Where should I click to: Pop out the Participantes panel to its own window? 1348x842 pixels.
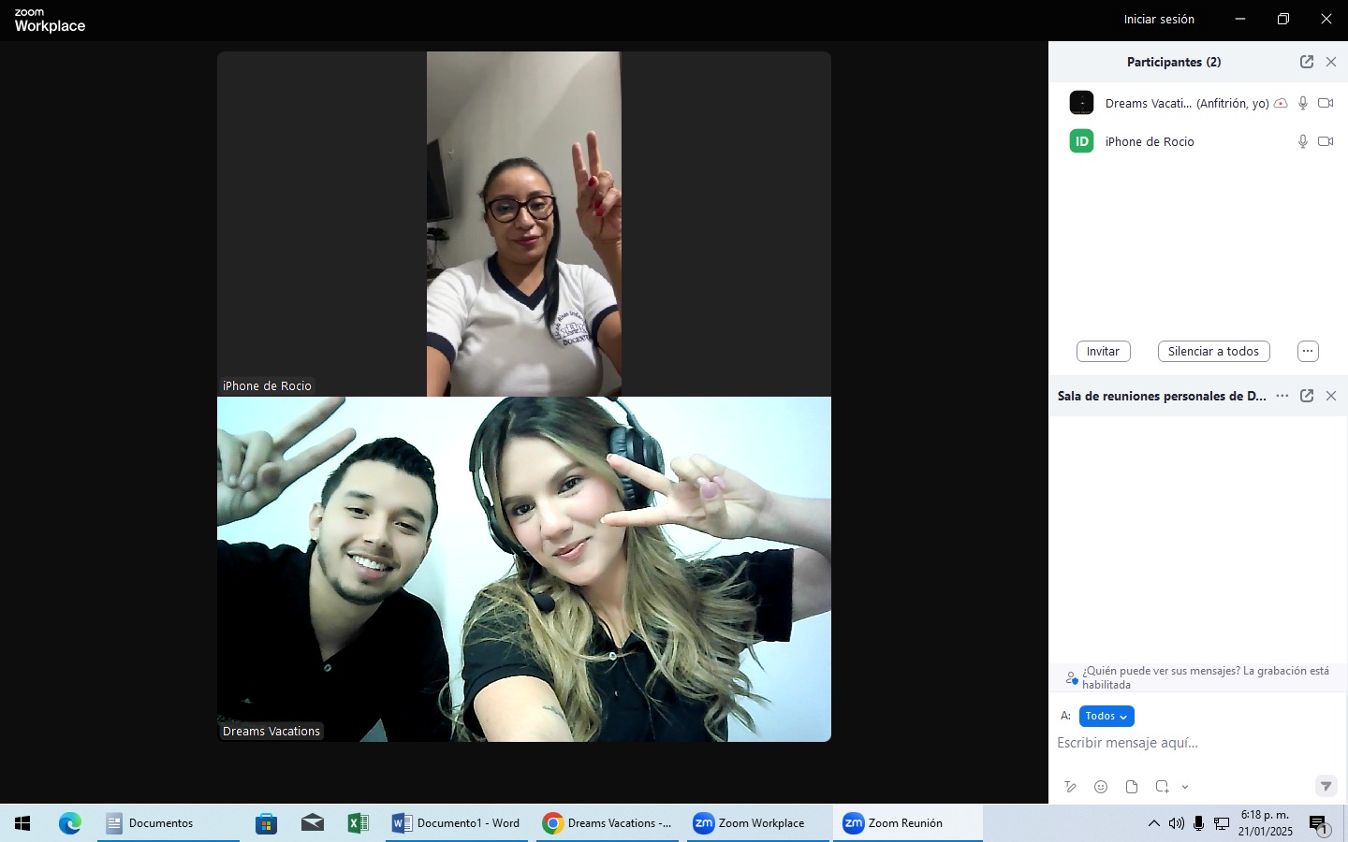(x=1307, y=62)
